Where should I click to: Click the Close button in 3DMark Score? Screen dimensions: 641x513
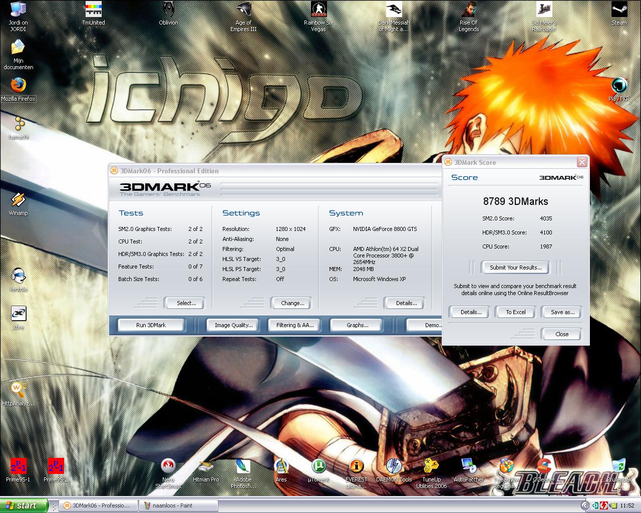(561, 334)
